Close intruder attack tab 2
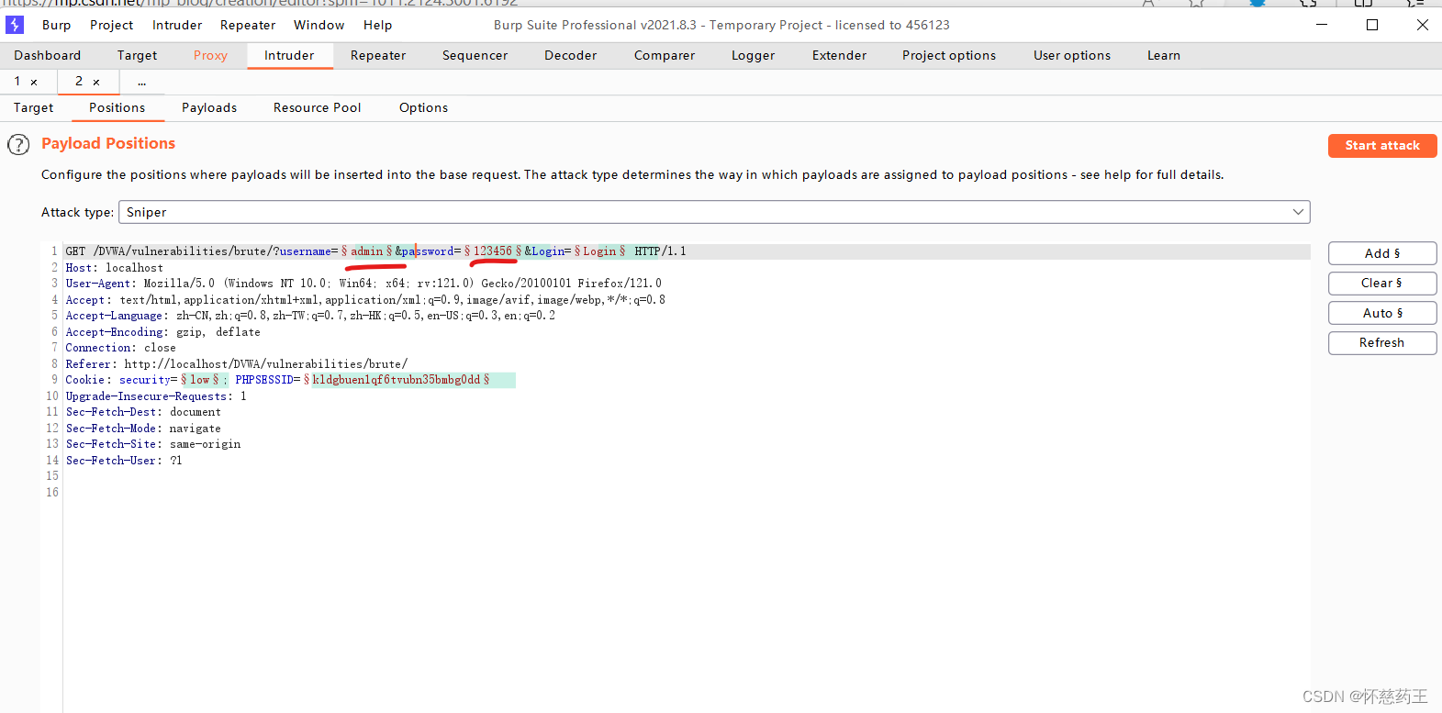 click(96, 83)
